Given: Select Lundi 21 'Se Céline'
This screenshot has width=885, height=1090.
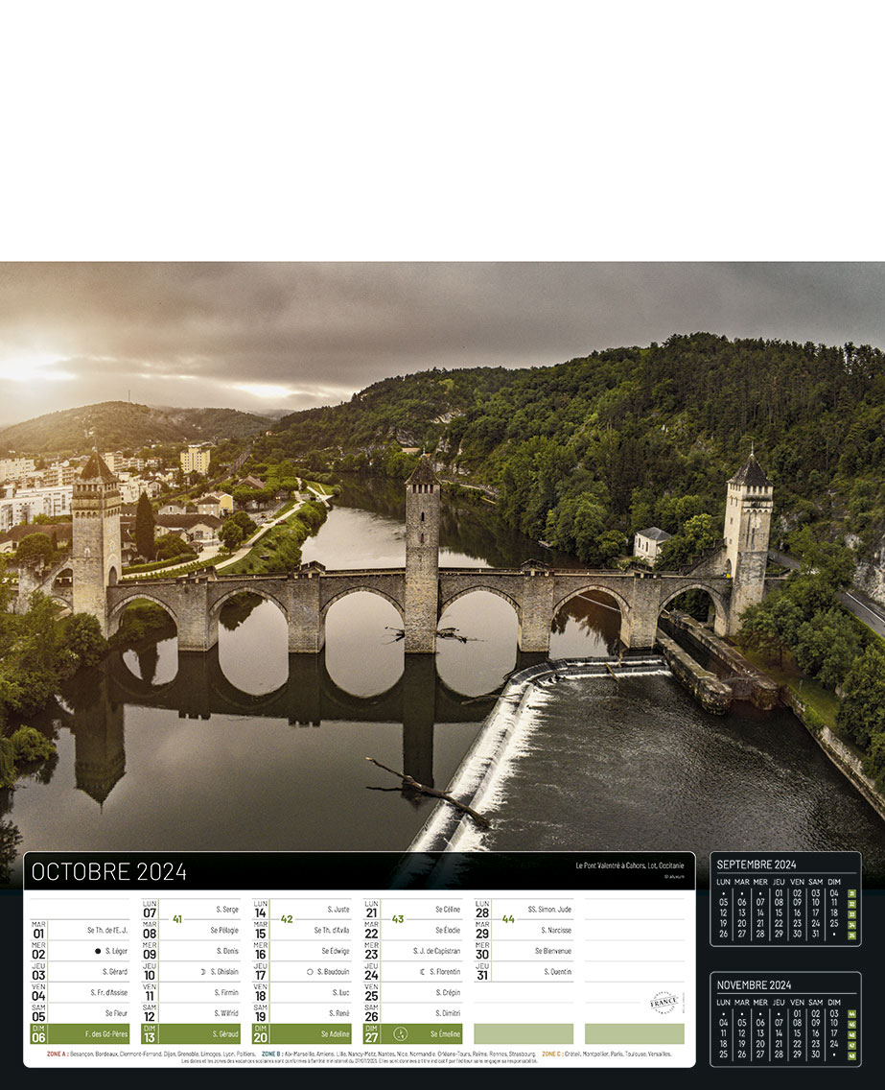Looking at the screenshot, I should [413, 910].
